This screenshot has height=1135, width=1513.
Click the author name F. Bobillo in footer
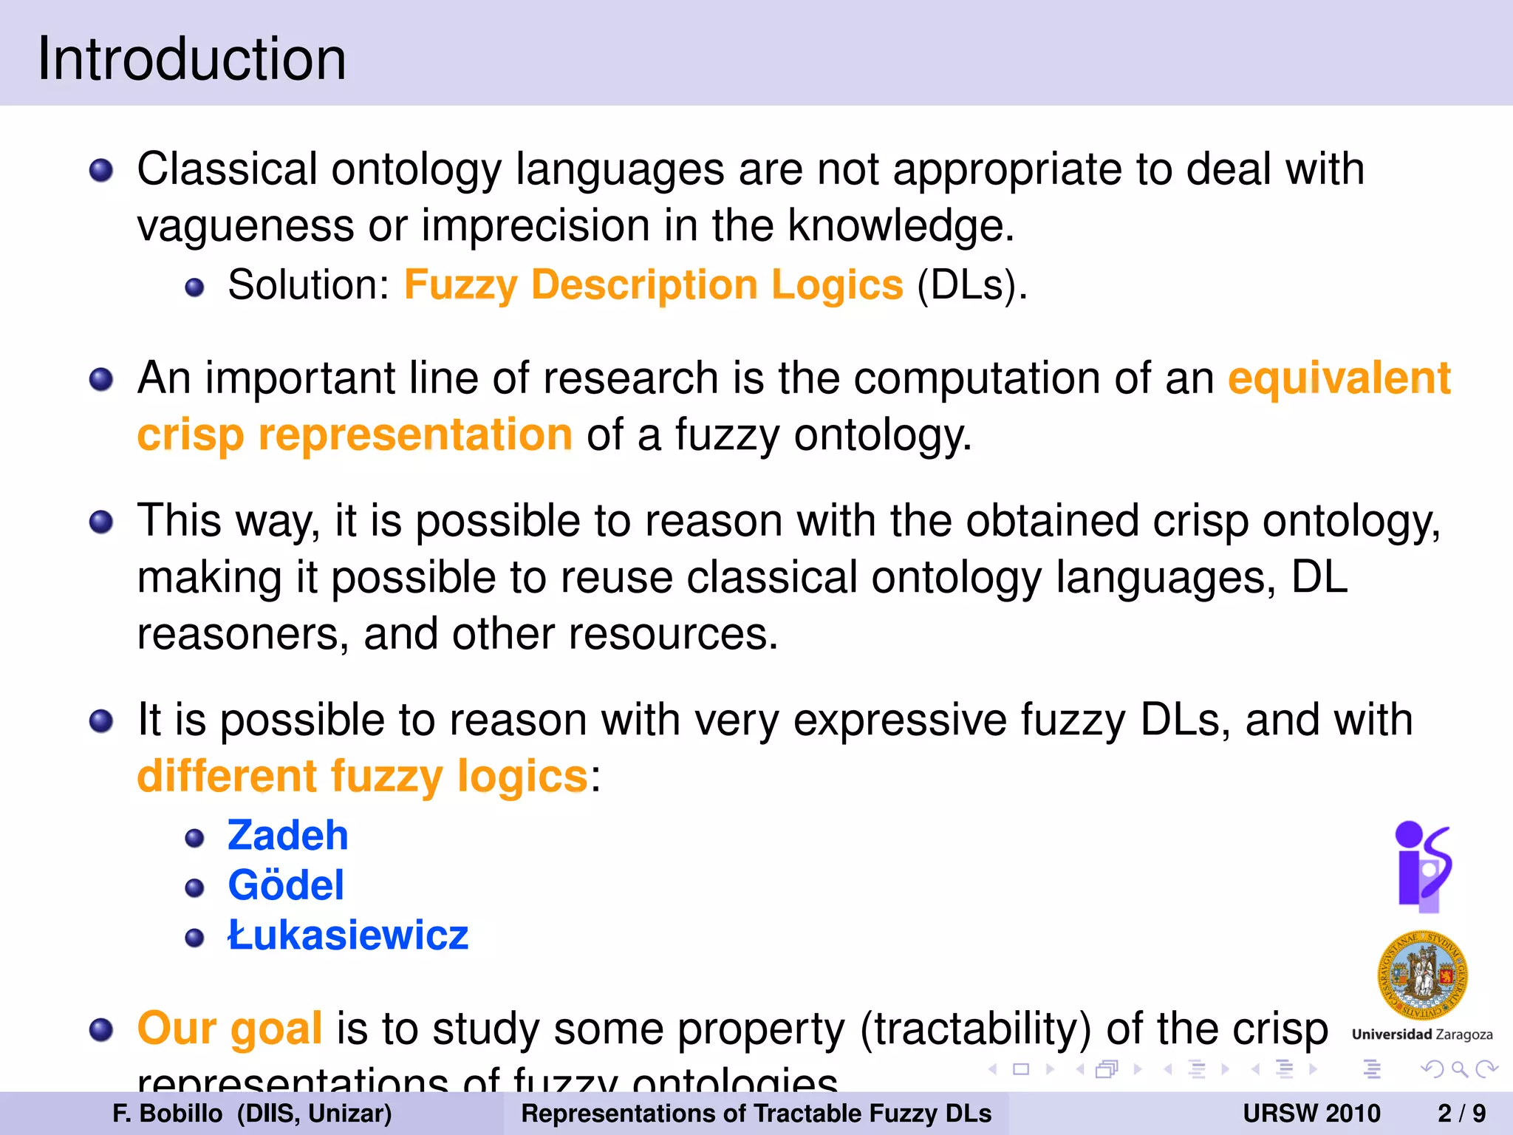pyautogui.click(x=168, y=1113)
